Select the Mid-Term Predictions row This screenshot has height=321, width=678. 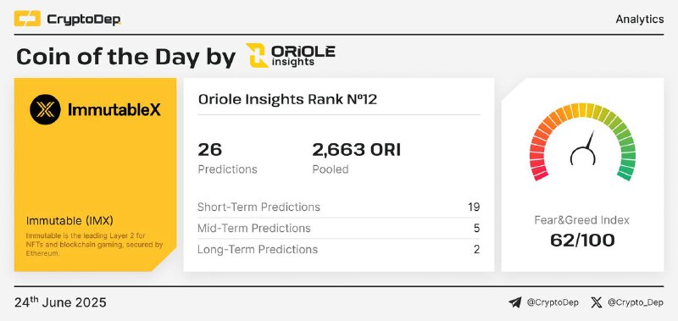(338, 228)
